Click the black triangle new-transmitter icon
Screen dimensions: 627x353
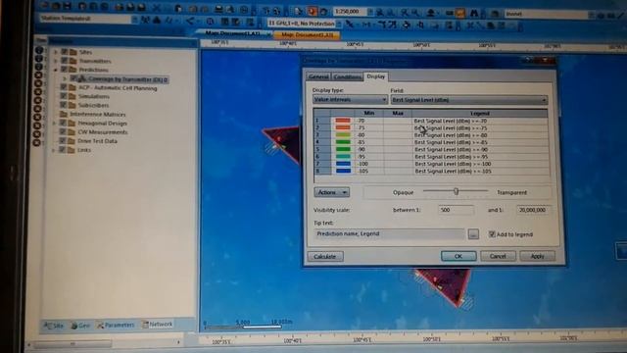pos(157,20)
